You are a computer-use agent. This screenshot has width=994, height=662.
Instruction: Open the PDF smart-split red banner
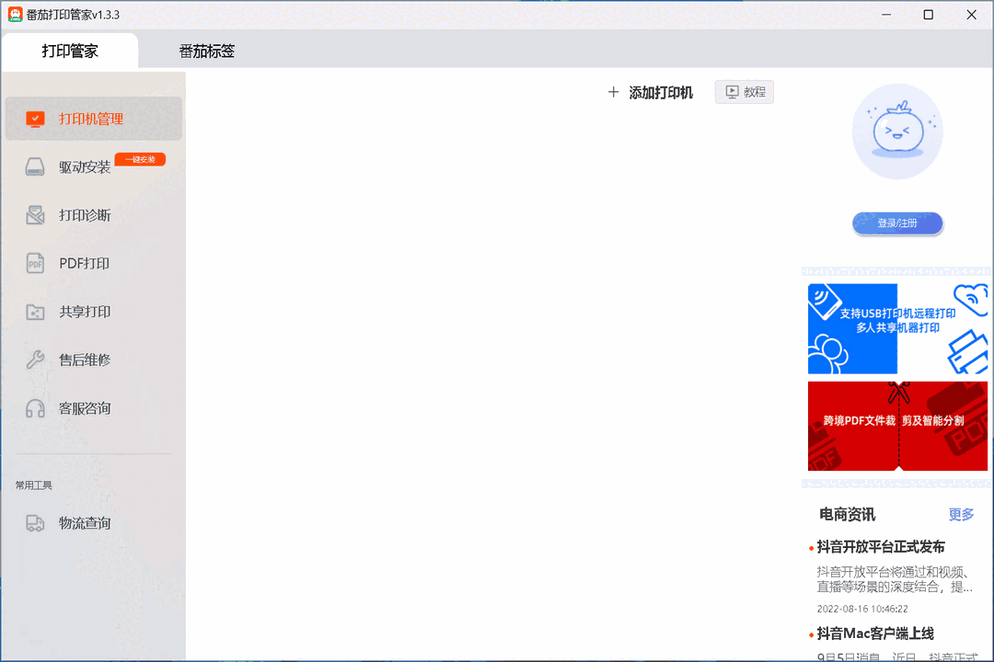[x=897, y=427]
